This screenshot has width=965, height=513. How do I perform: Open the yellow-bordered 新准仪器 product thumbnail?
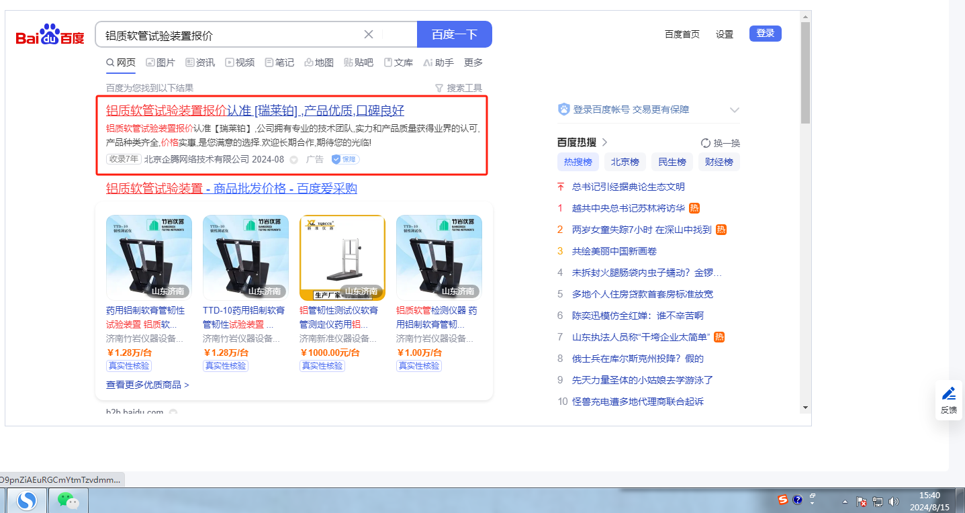coord(342,258)
